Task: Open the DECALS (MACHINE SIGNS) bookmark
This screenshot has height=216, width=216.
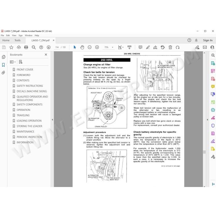Action: click(x=32, y=91)
